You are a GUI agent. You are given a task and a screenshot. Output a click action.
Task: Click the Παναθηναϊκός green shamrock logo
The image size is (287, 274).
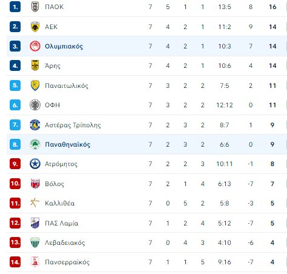(35, 144)
